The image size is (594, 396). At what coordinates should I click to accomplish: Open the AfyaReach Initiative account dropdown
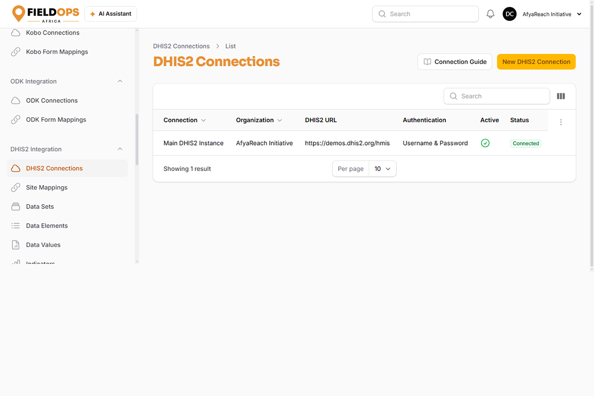coord(552,14)
